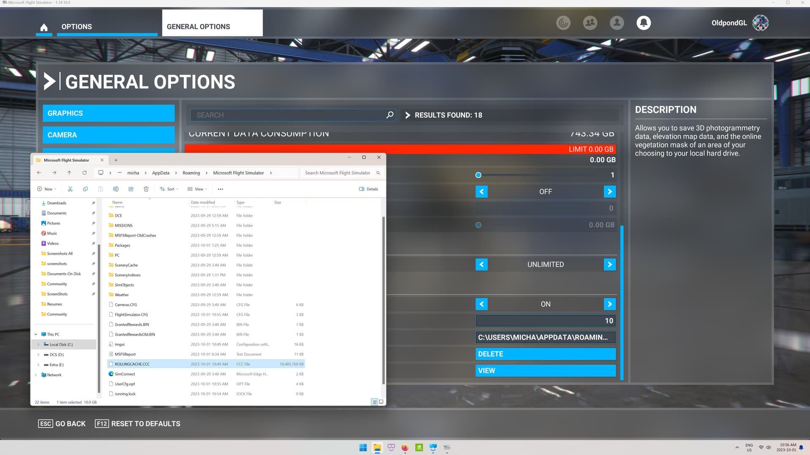Switch Explorer to large thumbnails view icon
Screen dimensions: 810x455
point(381,402)
